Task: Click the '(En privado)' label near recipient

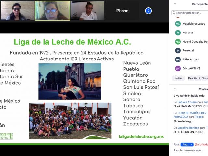Action: pyautogui.click(x=201, y=144)
